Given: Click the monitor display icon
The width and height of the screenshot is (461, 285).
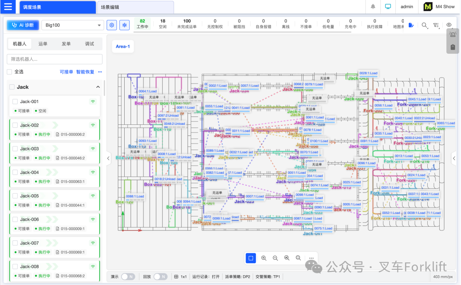Looking at the screenshot, I should point(388,6).
